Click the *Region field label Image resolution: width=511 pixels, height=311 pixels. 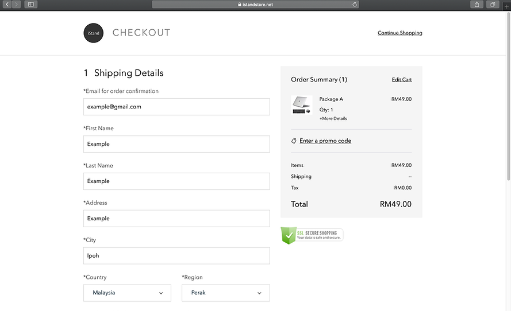193,278
